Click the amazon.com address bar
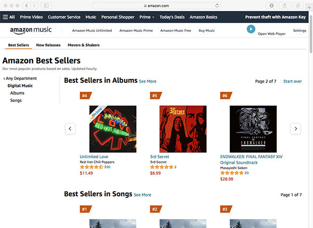Image resolution: width=313 pixels, height=228 pixels. [156, 5]
